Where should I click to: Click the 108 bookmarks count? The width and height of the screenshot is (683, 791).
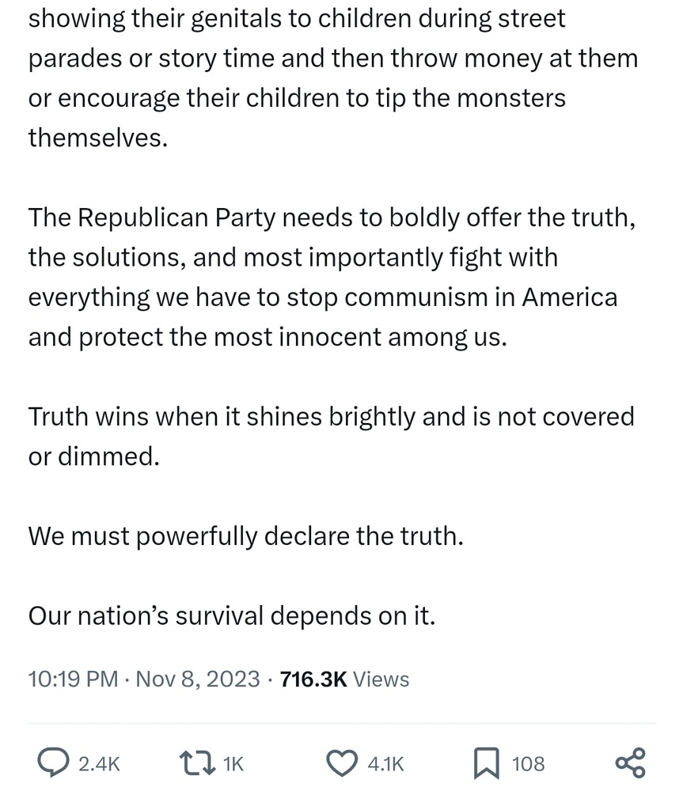click(528, 763)
